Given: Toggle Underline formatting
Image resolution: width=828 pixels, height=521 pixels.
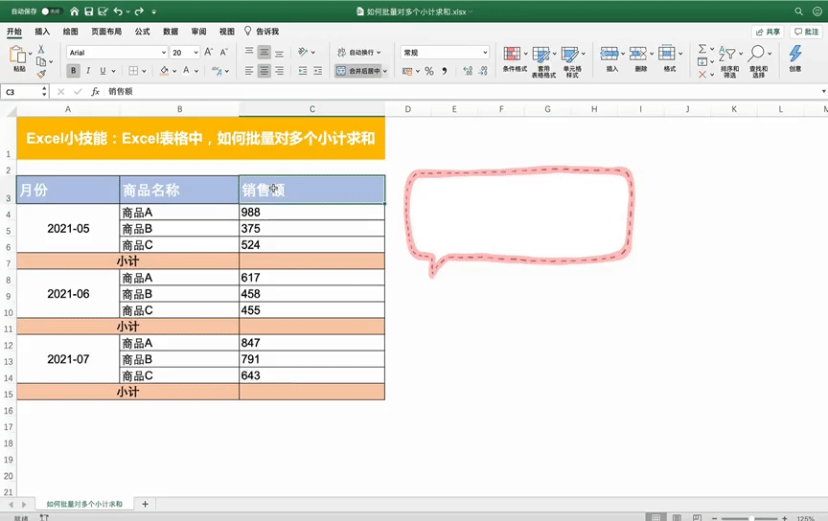Looking at the screenshot, I should coord(103,70).
